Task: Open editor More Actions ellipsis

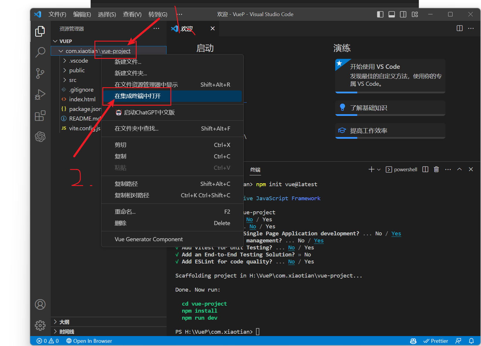Action: [x=471, y=28]
